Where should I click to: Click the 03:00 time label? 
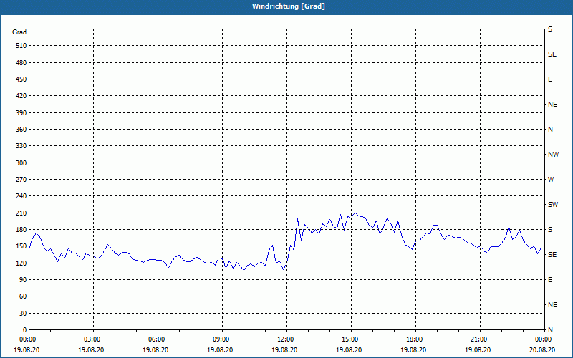tap(94, 339)
